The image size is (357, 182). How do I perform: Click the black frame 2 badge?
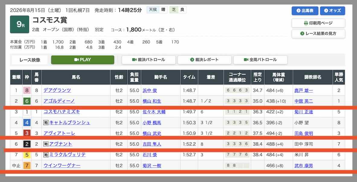tap(27, 144)
